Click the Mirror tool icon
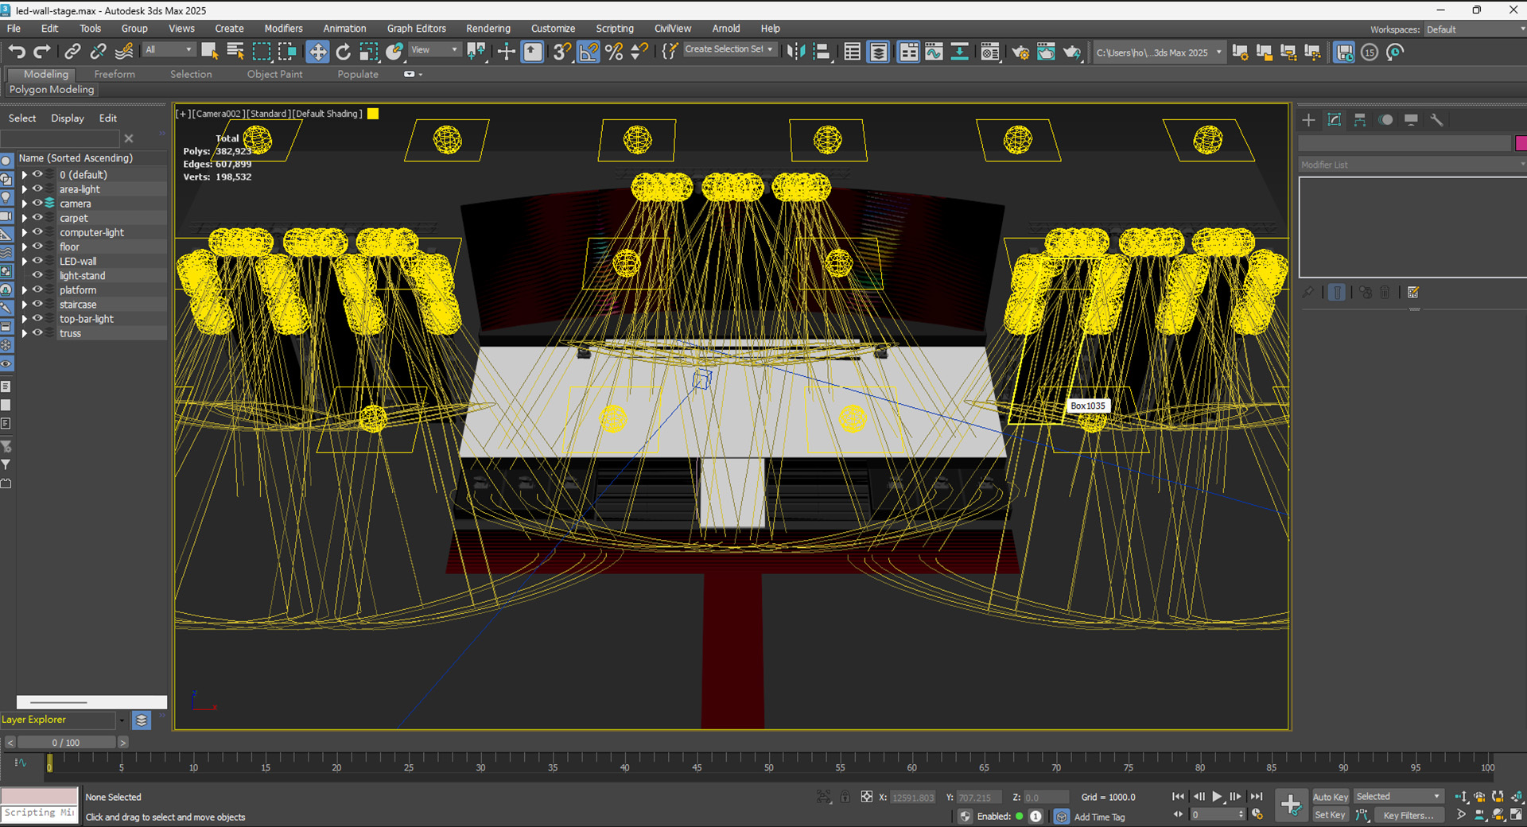The image size is (1527, 827). 796,52
